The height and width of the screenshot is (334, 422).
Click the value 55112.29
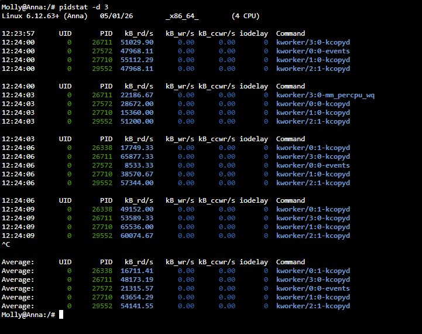[x=137, y=60]
